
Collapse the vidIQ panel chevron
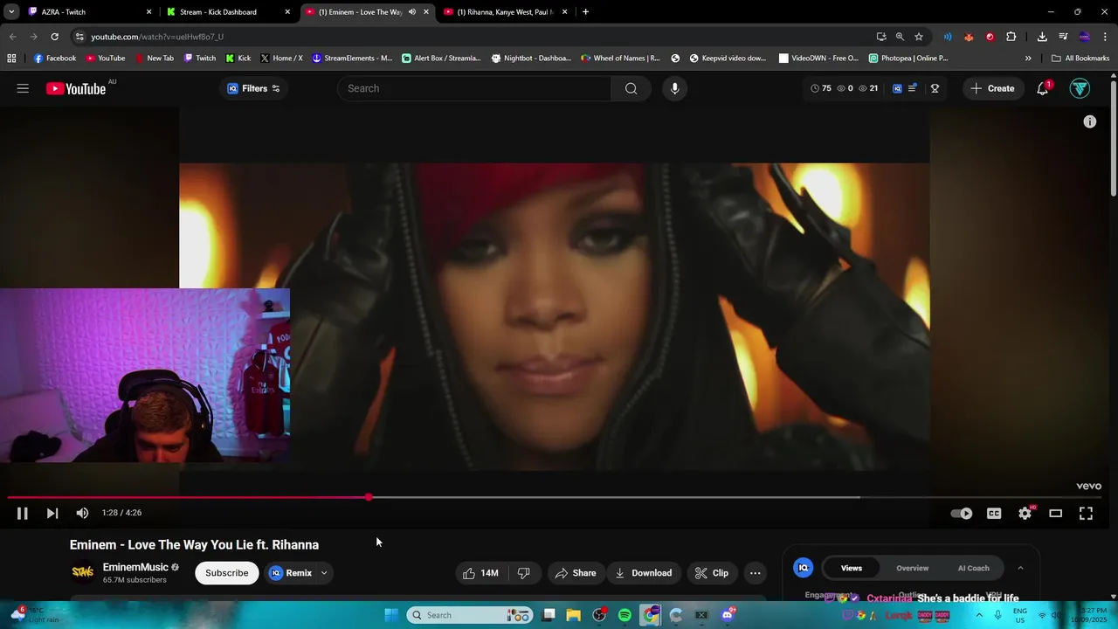(1020, 568)
